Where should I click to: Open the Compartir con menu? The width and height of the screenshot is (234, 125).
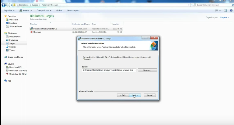[x=44, y=10]
